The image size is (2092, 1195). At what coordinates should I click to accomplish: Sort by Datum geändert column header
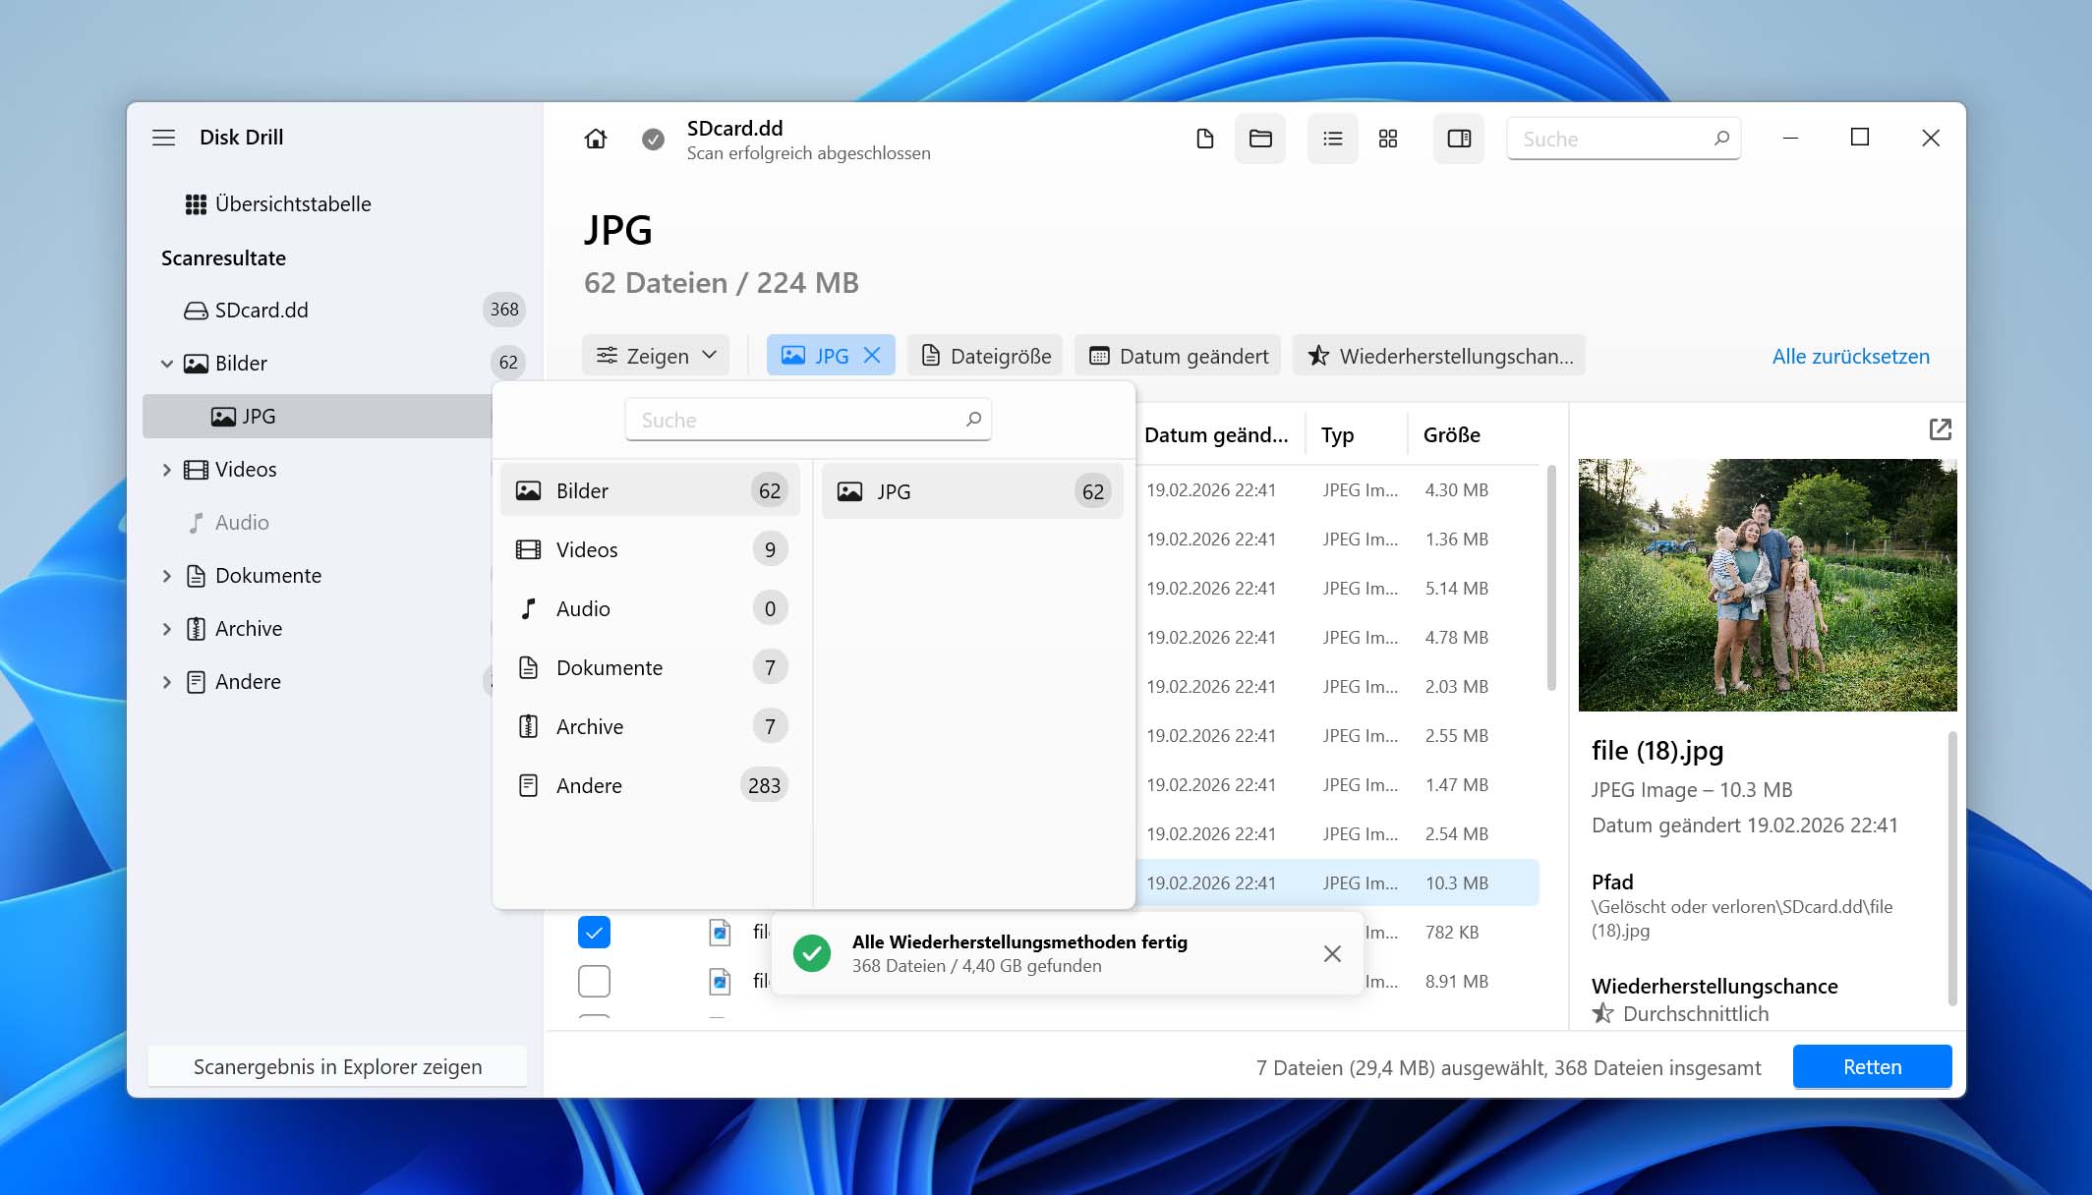click(1216, 435)
